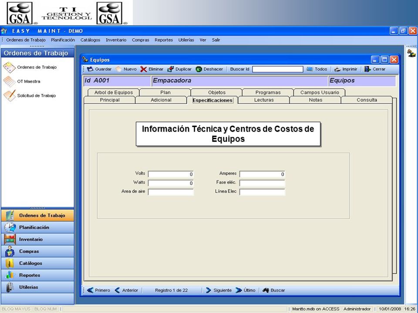Viewport: 418px width, 313px height.
Task: Click the Línea Elec input field
Action: pos(262,192)
